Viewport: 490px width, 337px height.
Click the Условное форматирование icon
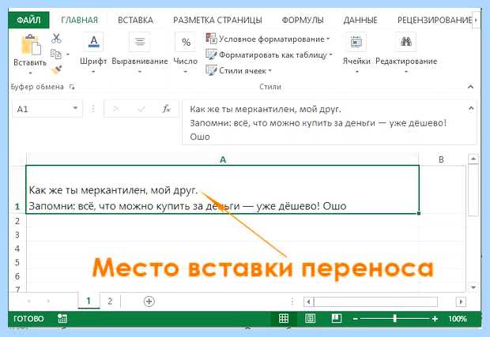coord(211,39)
